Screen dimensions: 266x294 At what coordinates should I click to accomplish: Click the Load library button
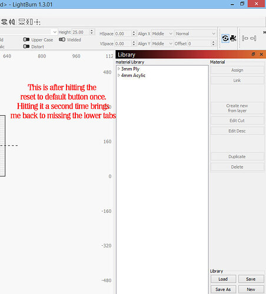click(223, 279)
